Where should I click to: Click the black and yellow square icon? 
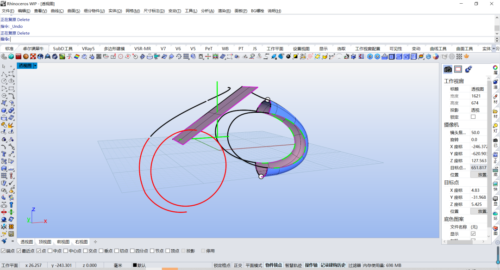click(295, 57)
